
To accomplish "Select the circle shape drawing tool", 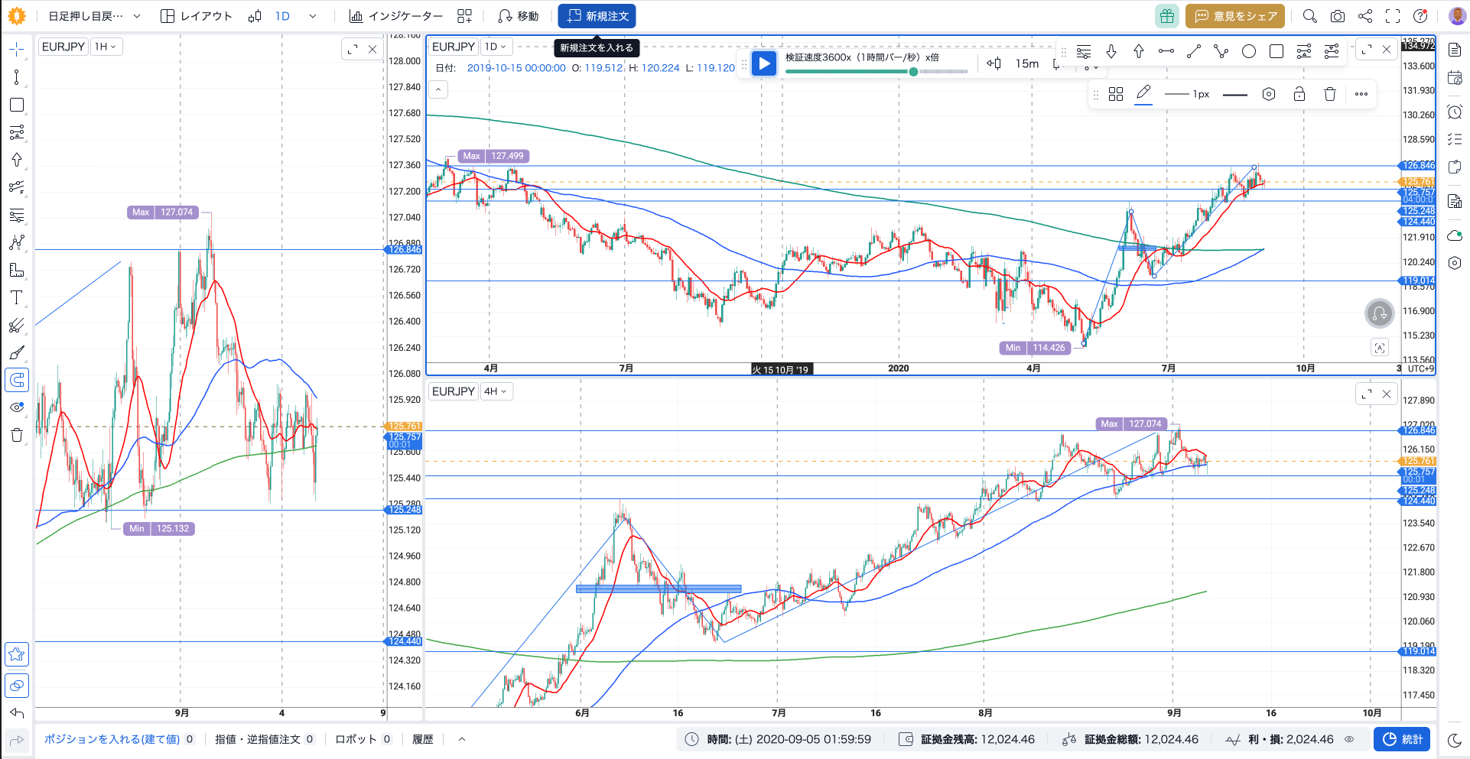I will click(x=1249, y=51).
